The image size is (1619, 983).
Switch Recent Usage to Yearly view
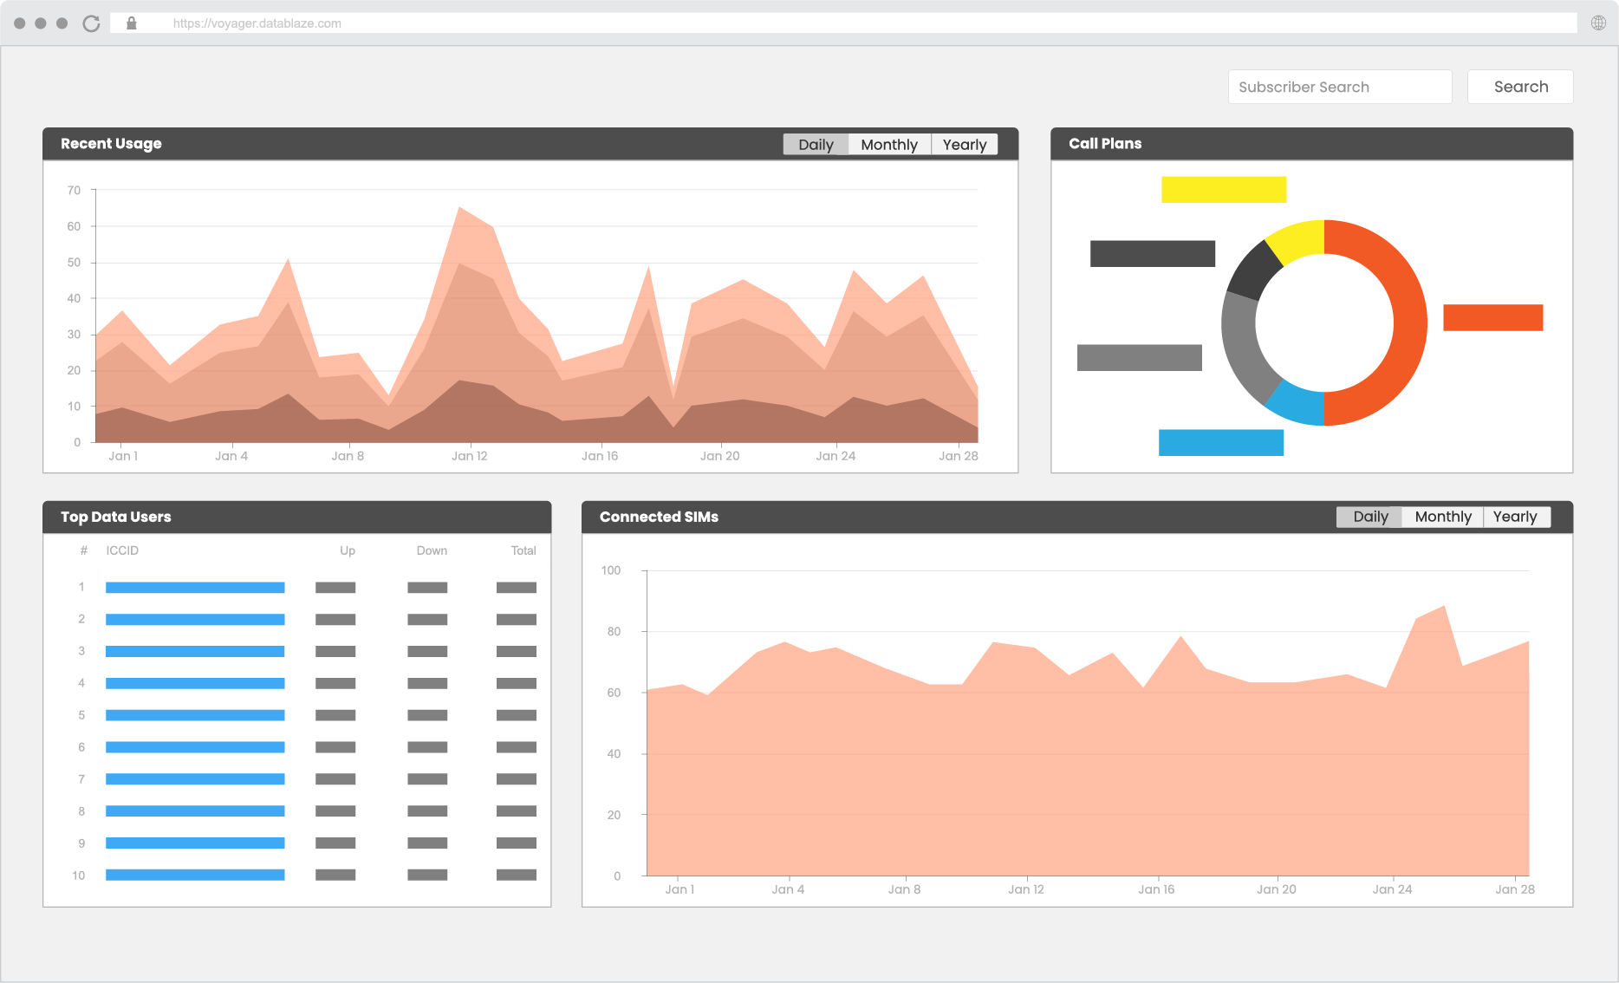(964, 144)
